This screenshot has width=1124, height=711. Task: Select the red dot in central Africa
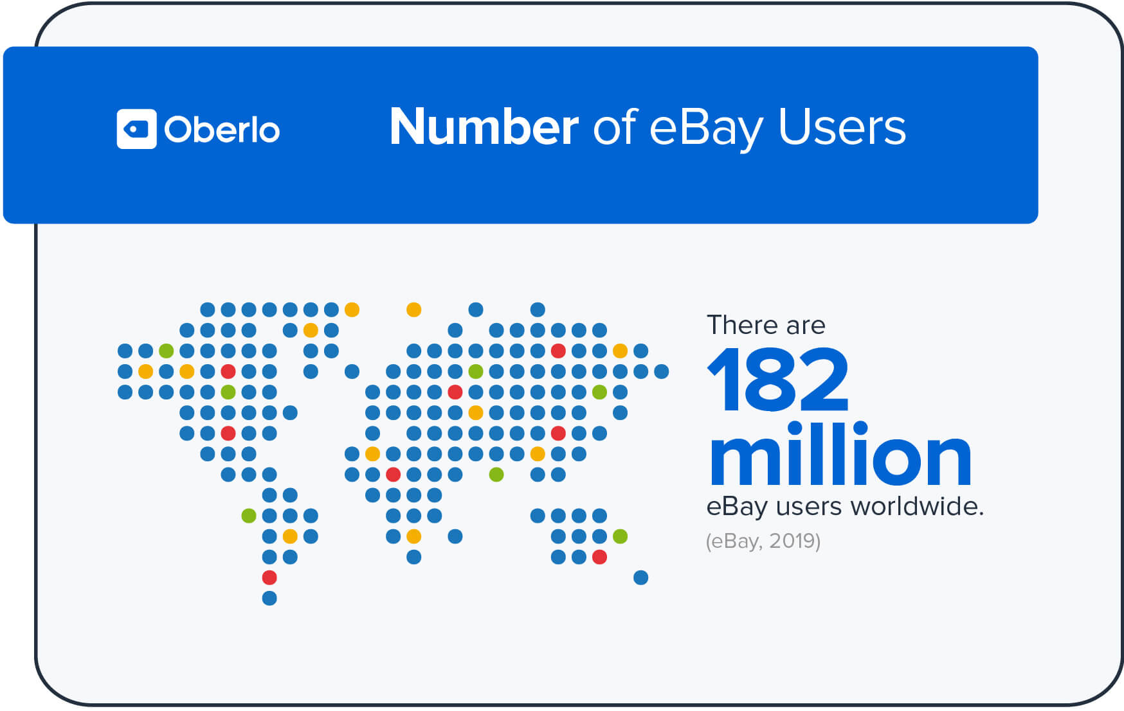click(394, 475)
